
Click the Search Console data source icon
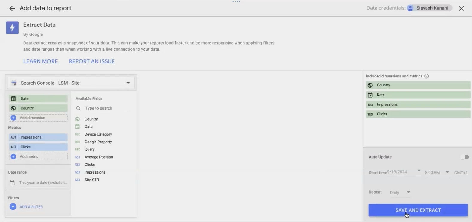[x=14, y=83]
